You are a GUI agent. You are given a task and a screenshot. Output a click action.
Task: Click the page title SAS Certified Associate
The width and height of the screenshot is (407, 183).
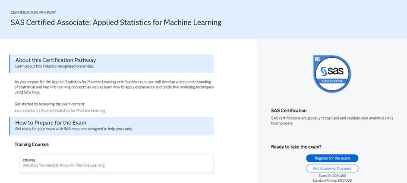click(116, 23)
